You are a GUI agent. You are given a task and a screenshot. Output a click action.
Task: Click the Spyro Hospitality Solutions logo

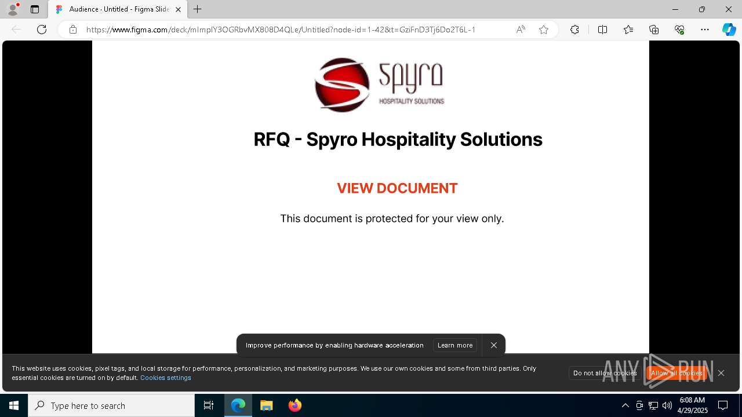pos(380,85)
